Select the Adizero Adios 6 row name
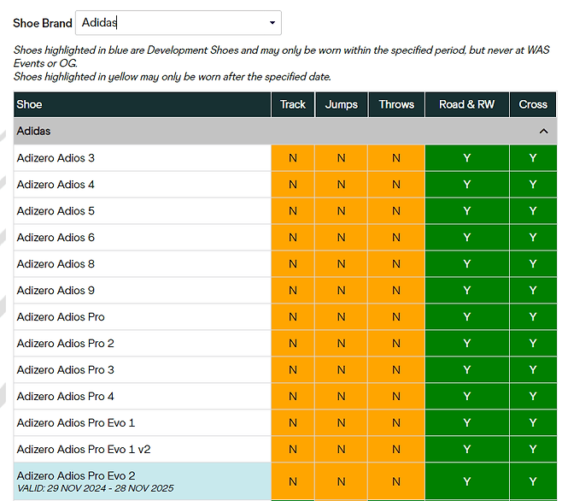Viewport: 562px width, 501px height. [x=56, y=238]
